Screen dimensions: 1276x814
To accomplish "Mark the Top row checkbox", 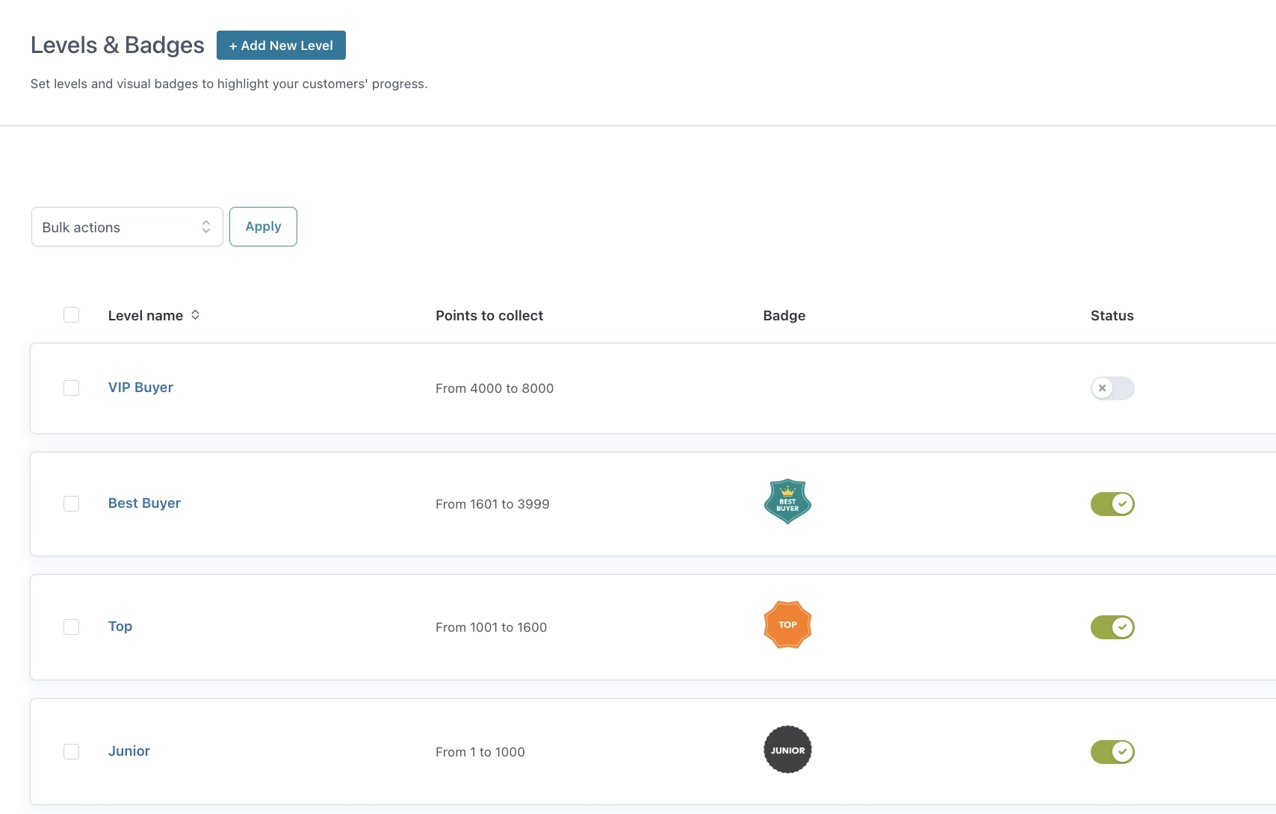I will 72,627.
